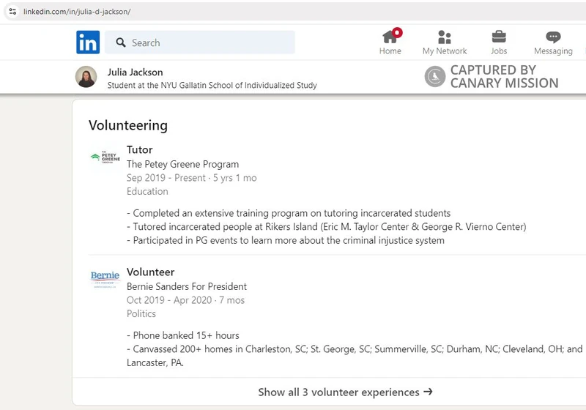The image size is (586, 410).
Task: Select the My Network menu label
Action: click(445, 51)
